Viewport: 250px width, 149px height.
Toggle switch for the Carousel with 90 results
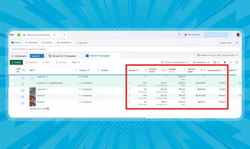tap(22, 103)
